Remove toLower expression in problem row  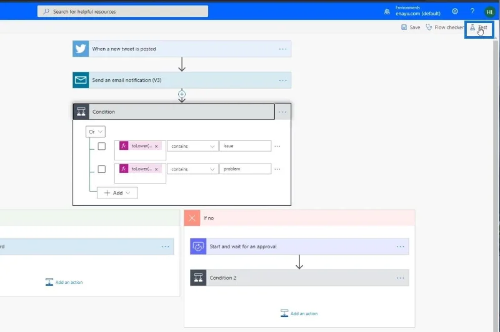tap(156, 169)
